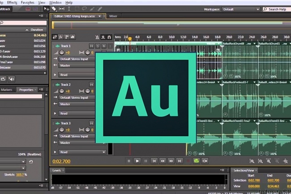
Task: Expand Track 2 automation lanes triangle
Action: tap(55, 113)
